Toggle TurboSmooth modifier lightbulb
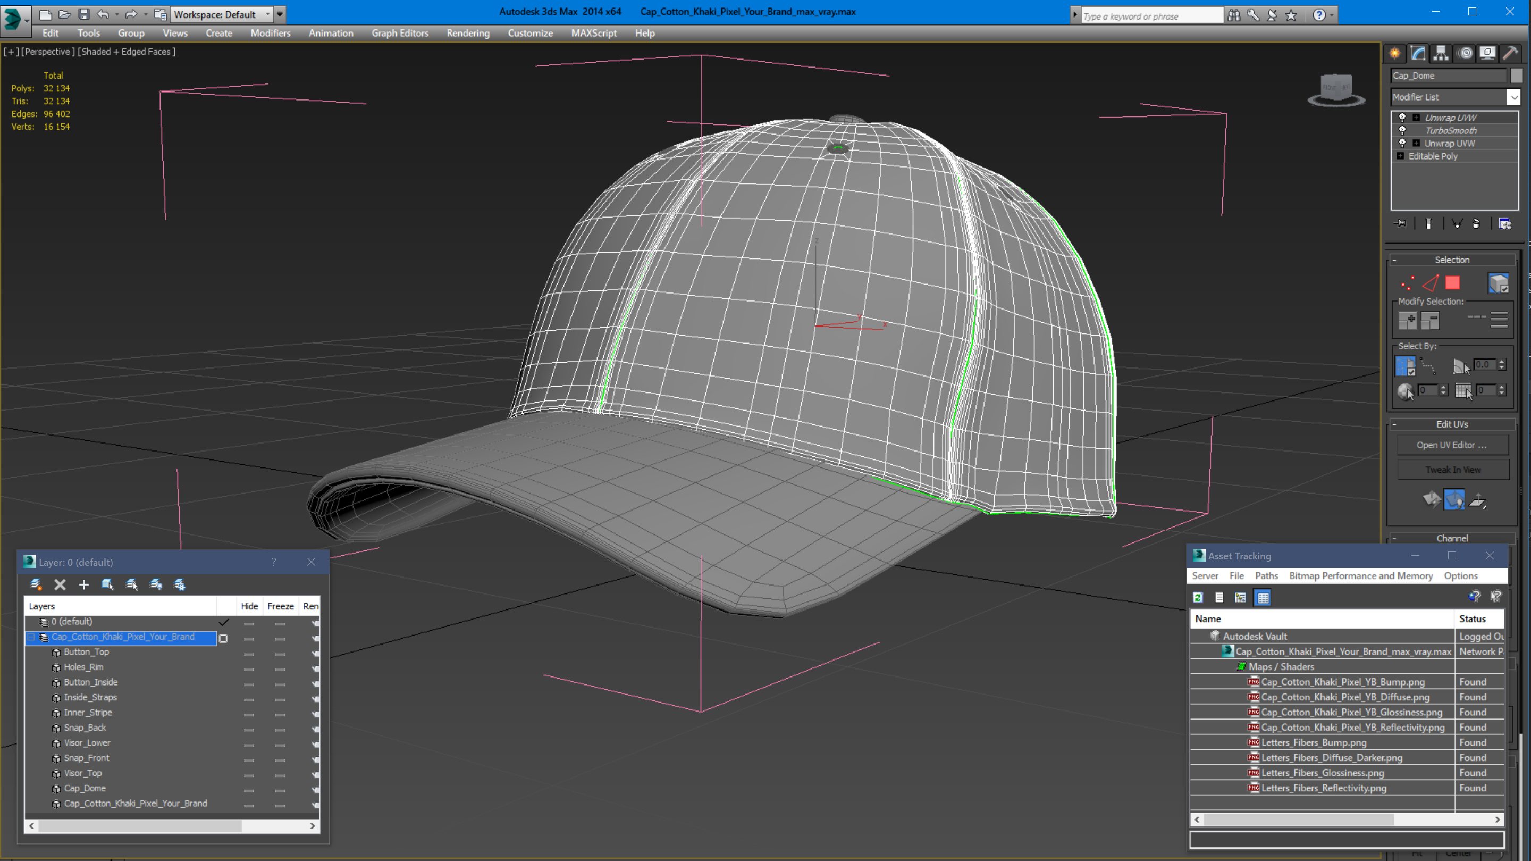Screen dimensions: 1531x861 (1402, 130)
